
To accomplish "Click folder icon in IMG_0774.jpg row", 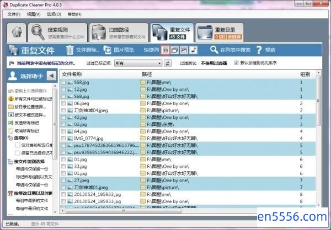I will pyautogui.click(x=143, y=138).
